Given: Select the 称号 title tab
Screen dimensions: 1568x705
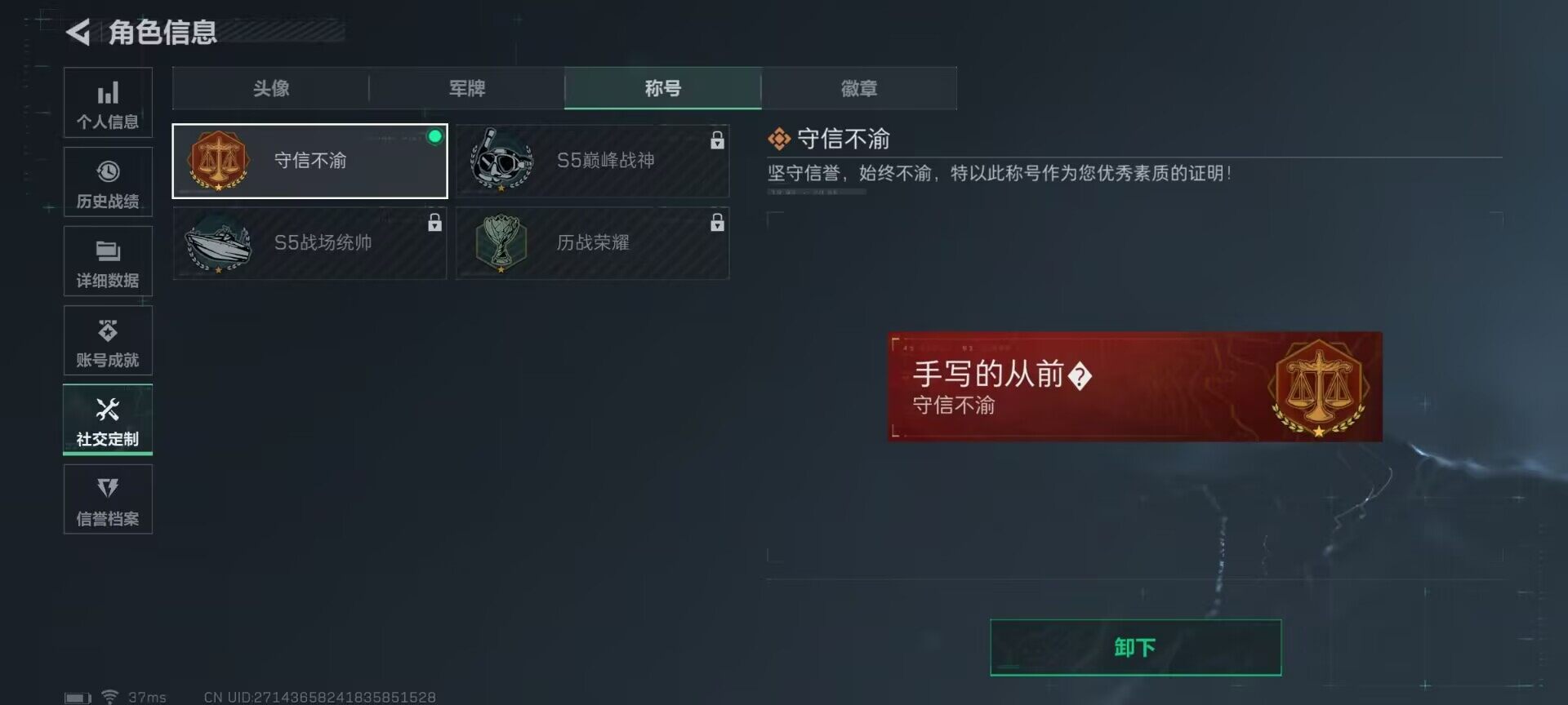Looking at the screenshot, I should (663, 88).
